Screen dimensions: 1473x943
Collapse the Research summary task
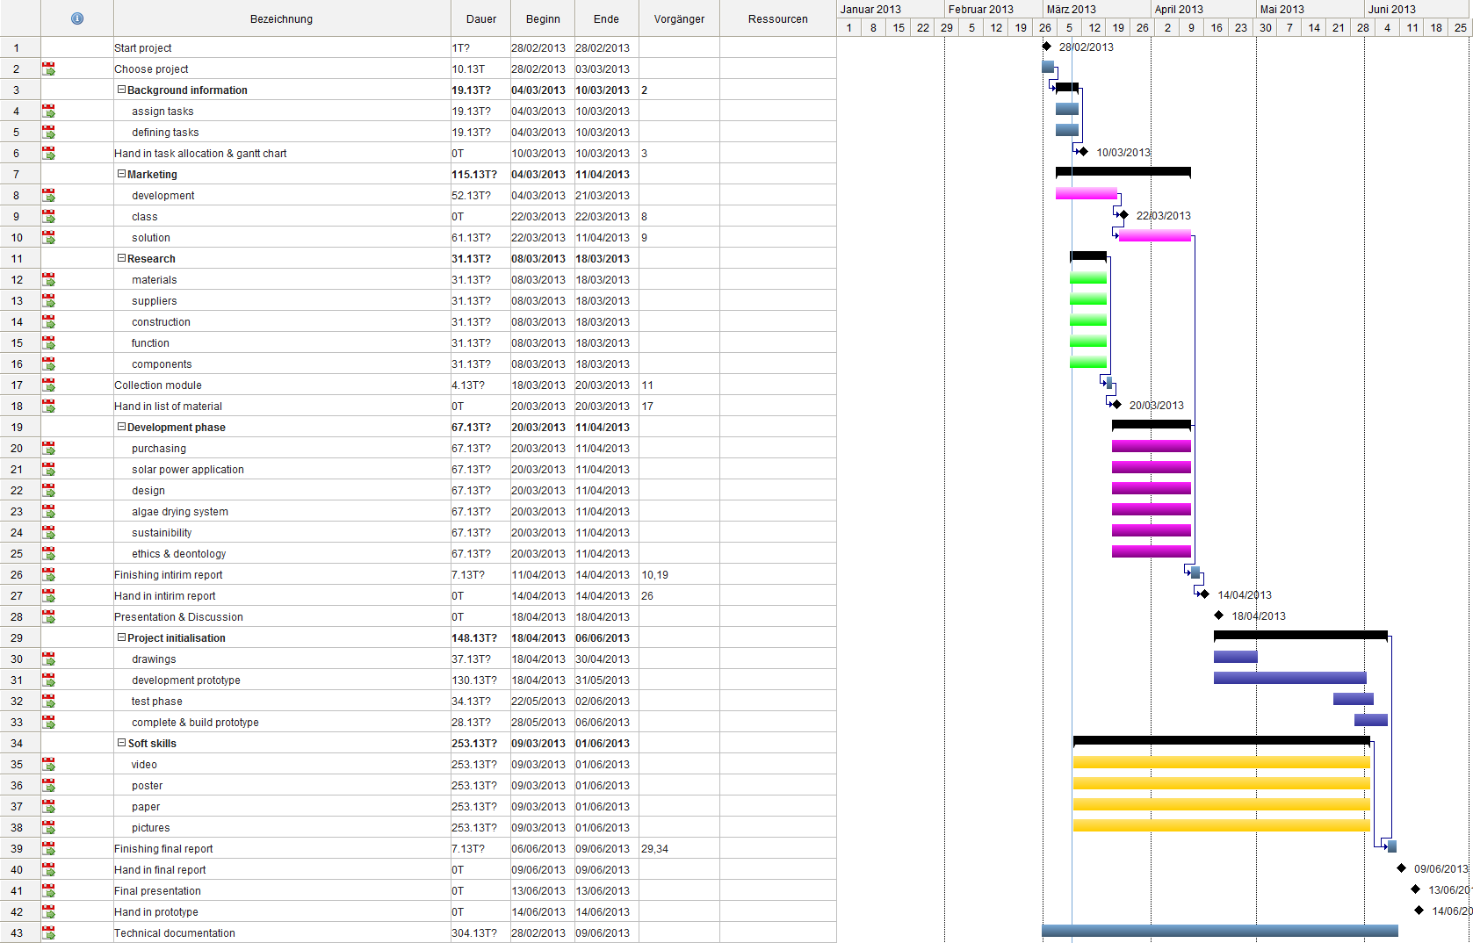point(122,258)
